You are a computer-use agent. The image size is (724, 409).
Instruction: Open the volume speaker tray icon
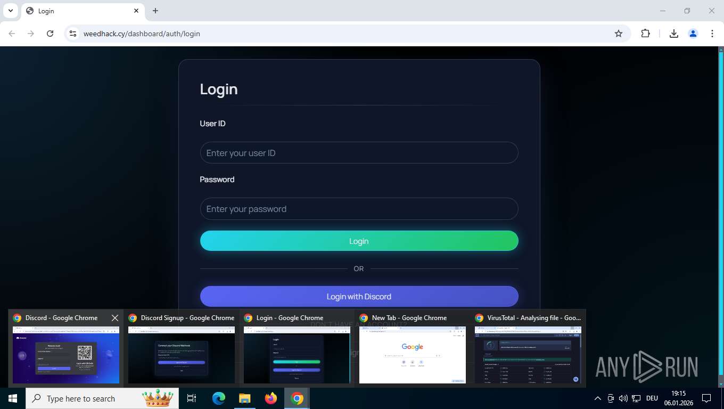(623, 398)
